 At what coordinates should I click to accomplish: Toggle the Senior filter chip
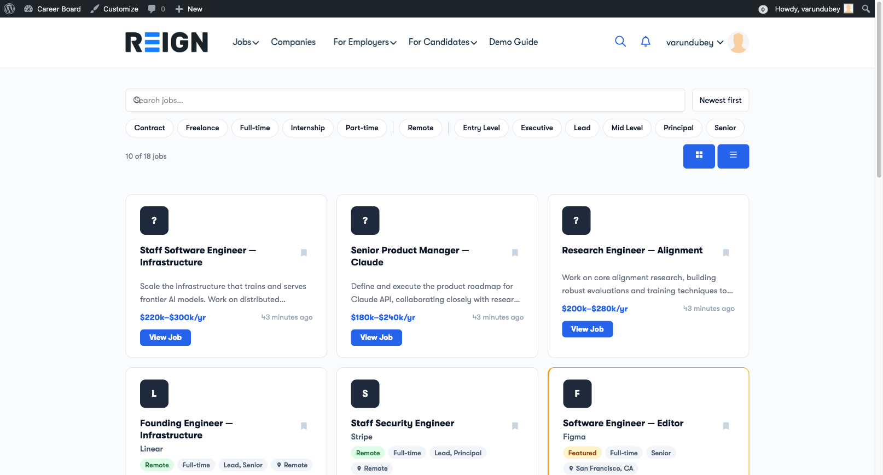pos(725,128)
